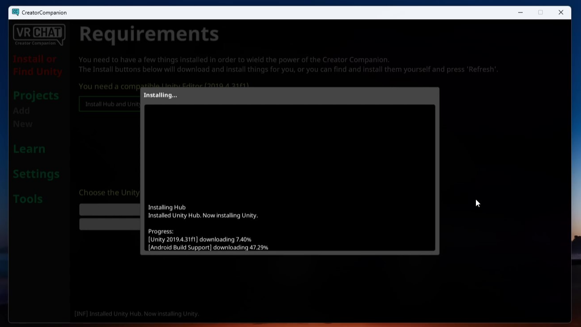The height and width of the screenshot is (327, 581).
Task: Click the Android Build Support downloading line
Action: point(208,247)
